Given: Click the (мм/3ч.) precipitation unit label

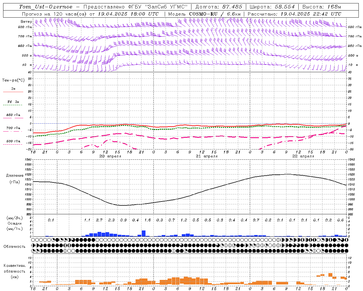Looking at the screenshot, I should 15,218.
